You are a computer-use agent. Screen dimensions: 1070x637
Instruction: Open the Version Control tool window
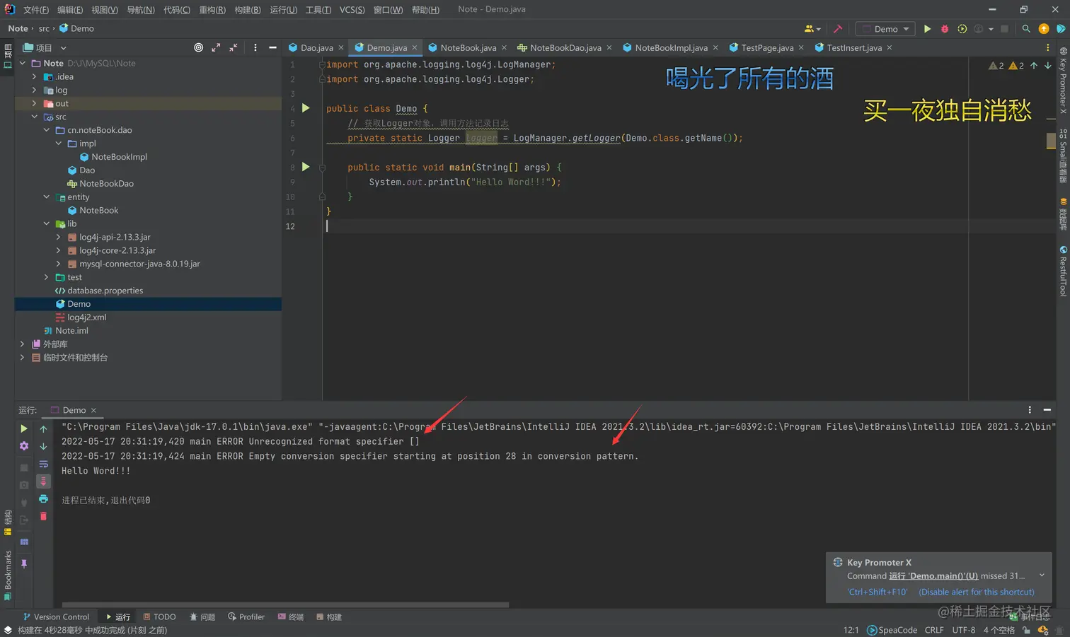56,616
